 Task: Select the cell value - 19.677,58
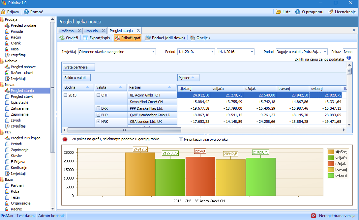(x=194, y=108)
